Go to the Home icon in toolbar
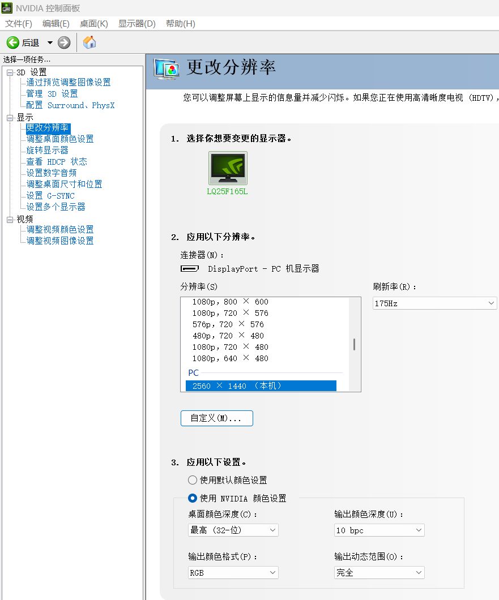Viewport: 499px width, 600px height. [x=89, y=42]
